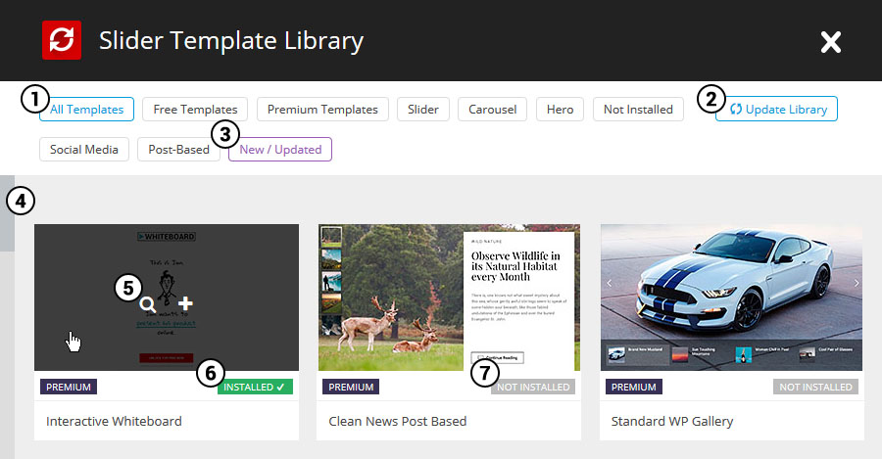Filter templates by Carousel type

click(x=492, y=110)
